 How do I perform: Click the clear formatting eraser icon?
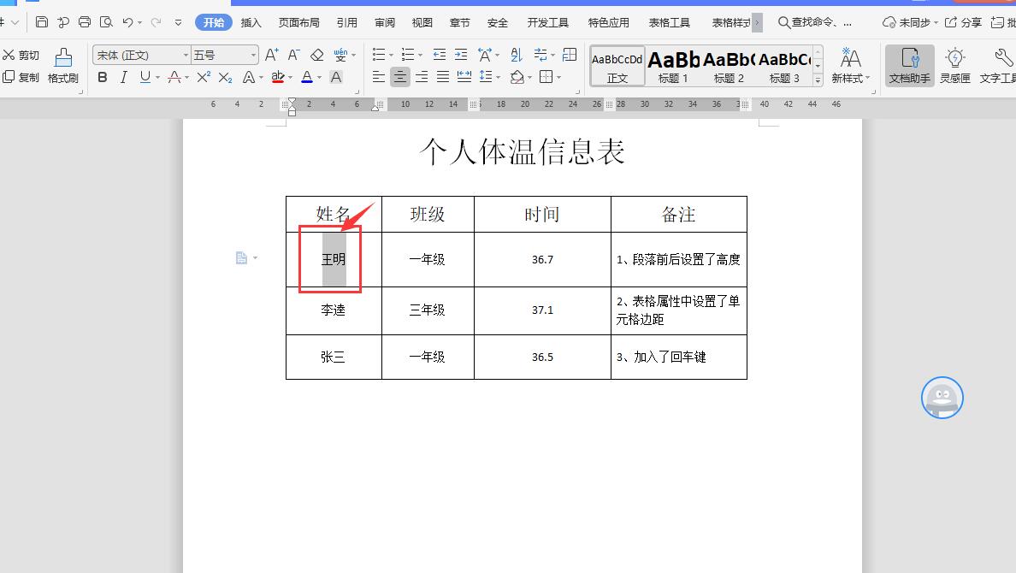(x=317, y=55)
